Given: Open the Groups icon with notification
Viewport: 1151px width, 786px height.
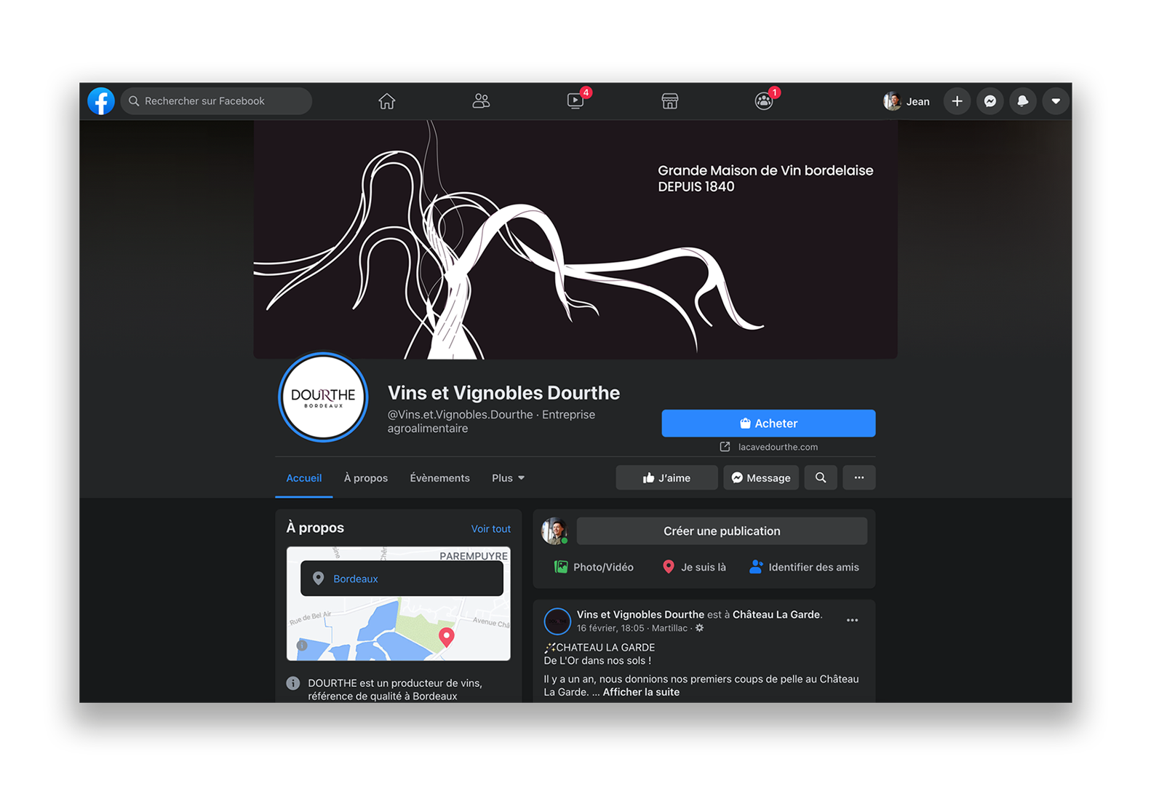Looking at the screenshot, I should pyautogui.click(x=763, y=101).
